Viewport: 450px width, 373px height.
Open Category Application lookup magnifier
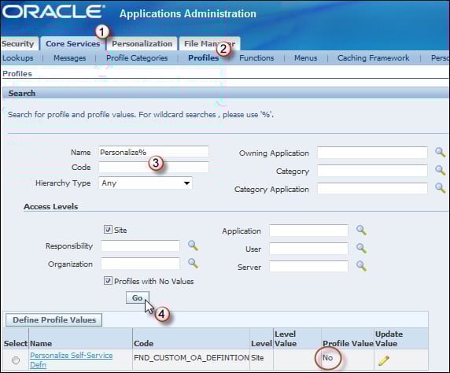[x=440, y=188]
